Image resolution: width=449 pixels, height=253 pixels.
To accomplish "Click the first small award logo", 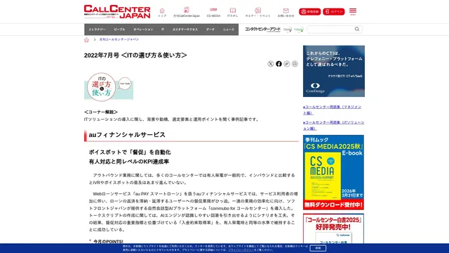I will point(288,30).
